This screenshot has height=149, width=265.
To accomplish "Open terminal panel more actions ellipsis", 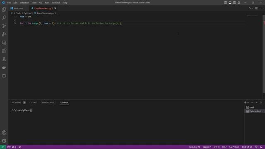I will tap(252, 102).
